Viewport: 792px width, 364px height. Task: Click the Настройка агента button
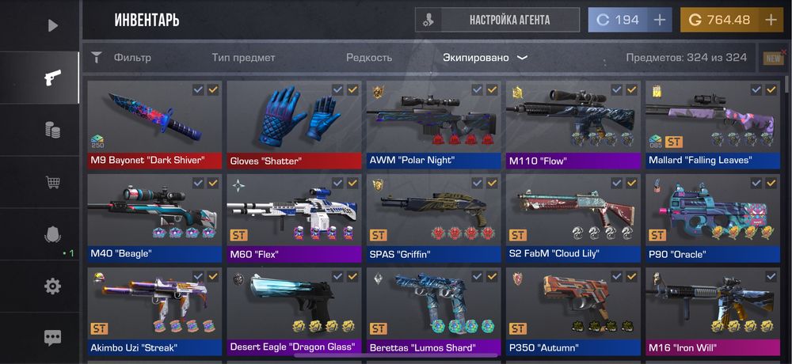point(497,21)
